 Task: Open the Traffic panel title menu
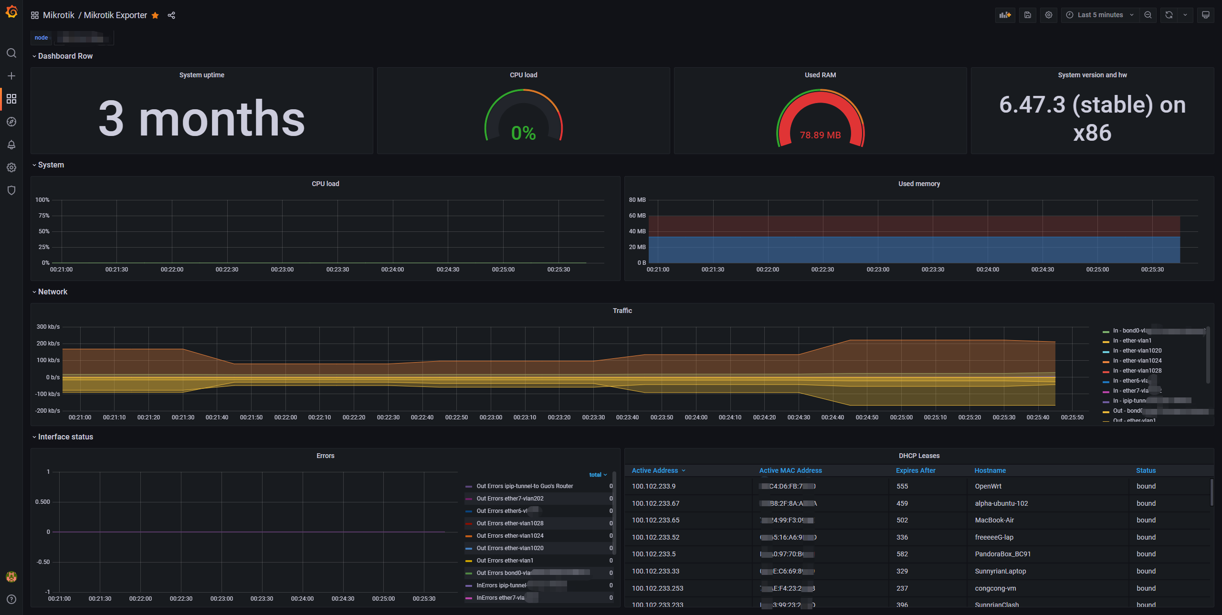[x=622, y=311]
